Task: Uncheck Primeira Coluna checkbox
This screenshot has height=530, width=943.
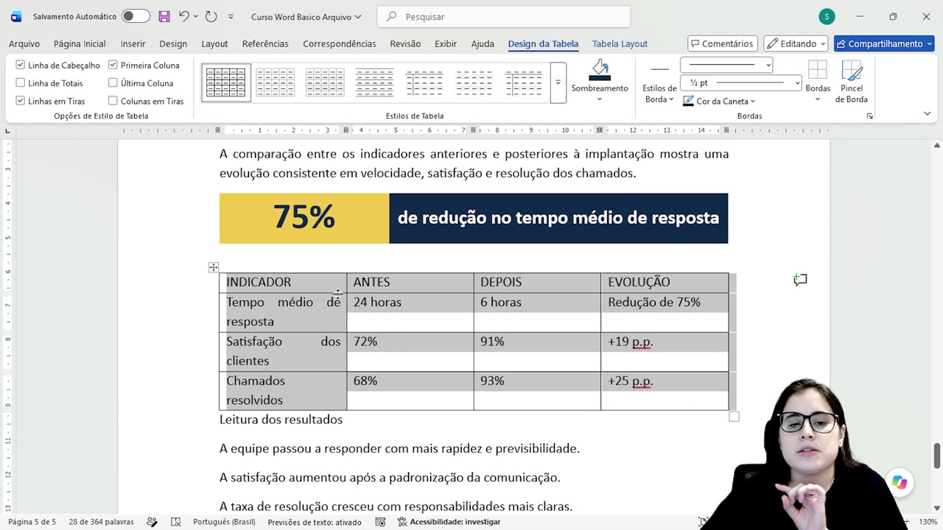Action: tap(113, 65)
